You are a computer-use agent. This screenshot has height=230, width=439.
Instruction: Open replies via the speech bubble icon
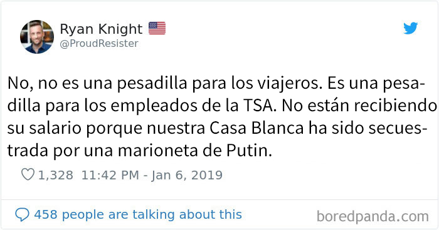(22, 214)
